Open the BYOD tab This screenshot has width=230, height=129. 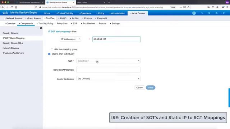tap(62, 18)
